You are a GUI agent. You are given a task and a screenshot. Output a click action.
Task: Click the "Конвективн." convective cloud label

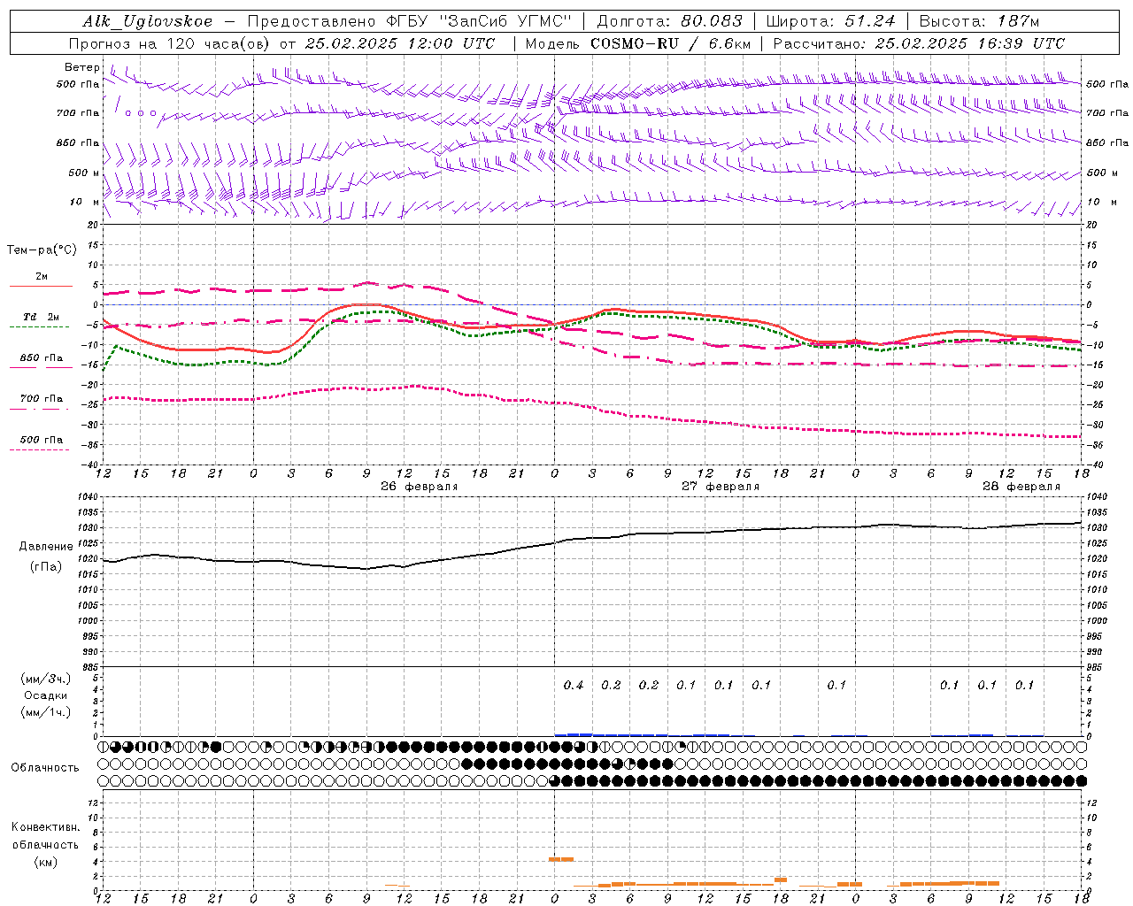pyautogui.click(x=45, y=827)
